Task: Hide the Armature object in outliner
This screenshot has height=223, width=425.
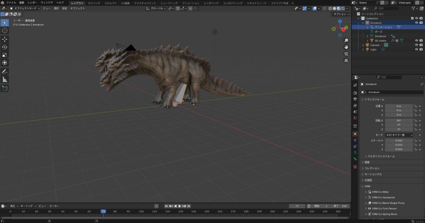Action: [x=417, y=23]
